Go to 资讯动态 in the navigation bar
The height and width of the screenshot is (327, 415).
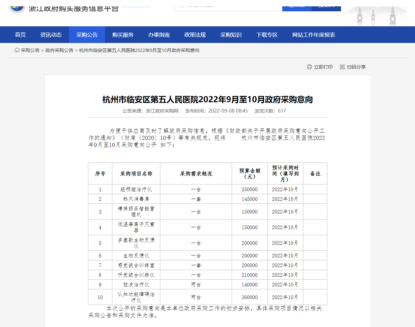tap(51, 35)
